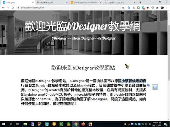Open the Extensions puzzle piece menu
Viewport: 170px width, 127px height.
[157, 8]
